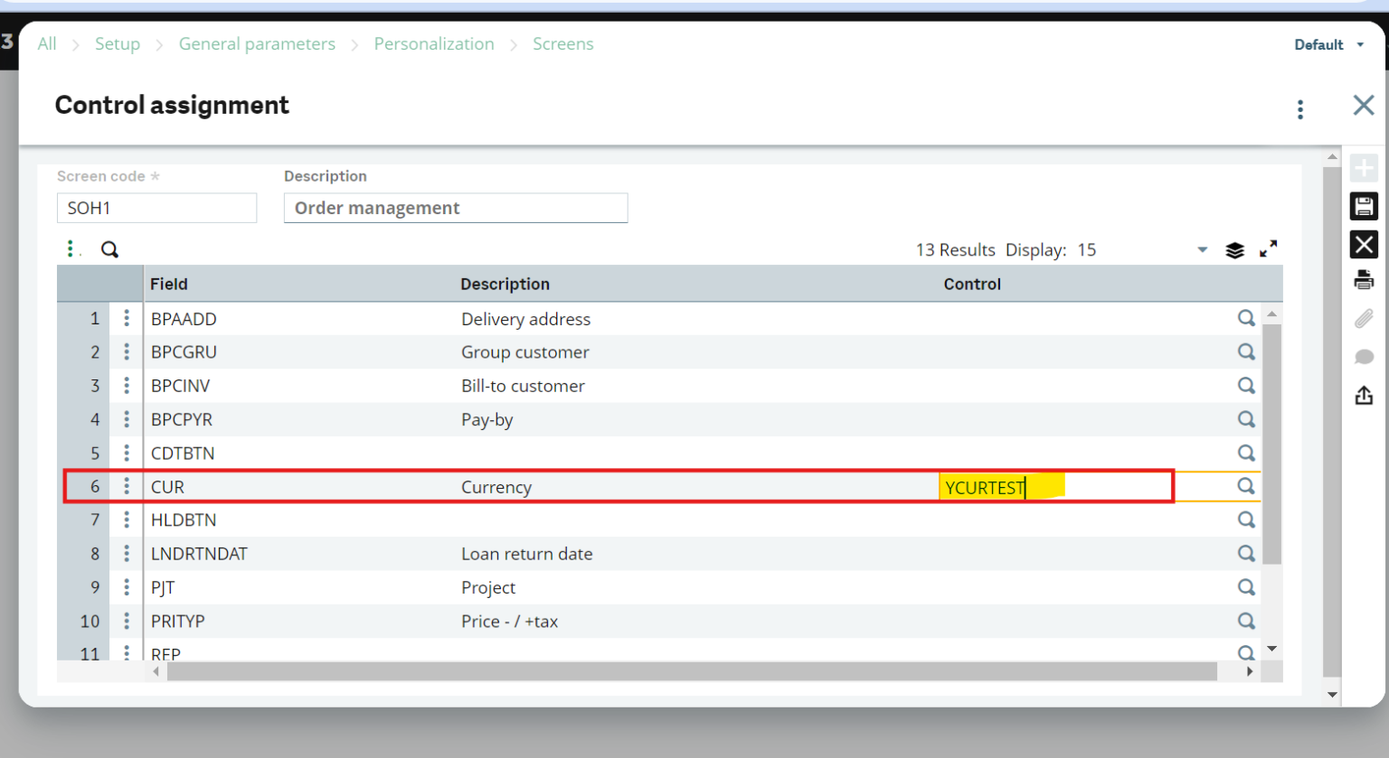
Task: Open grid layout settings via the layers icon
Action: tap(1235, 250)
